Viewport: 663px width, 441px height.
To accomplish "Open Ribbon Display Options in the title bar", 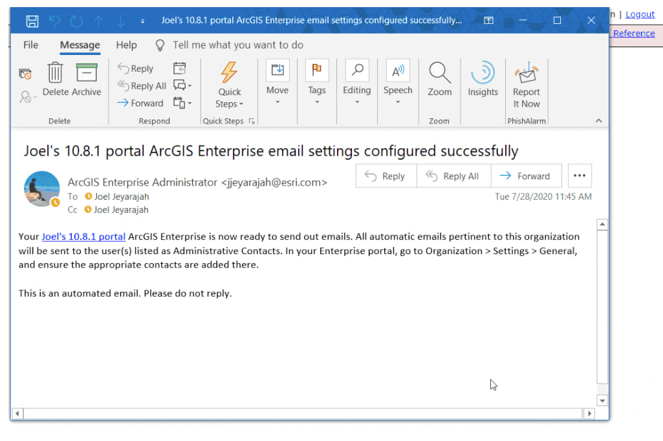I will click(x=488, y=20).
